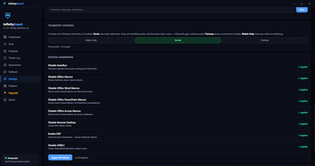Toggle Applied status for Disable SMBv1
This screenshot has height=166, width=315.
pyautogui.click(x=303, y=147)
